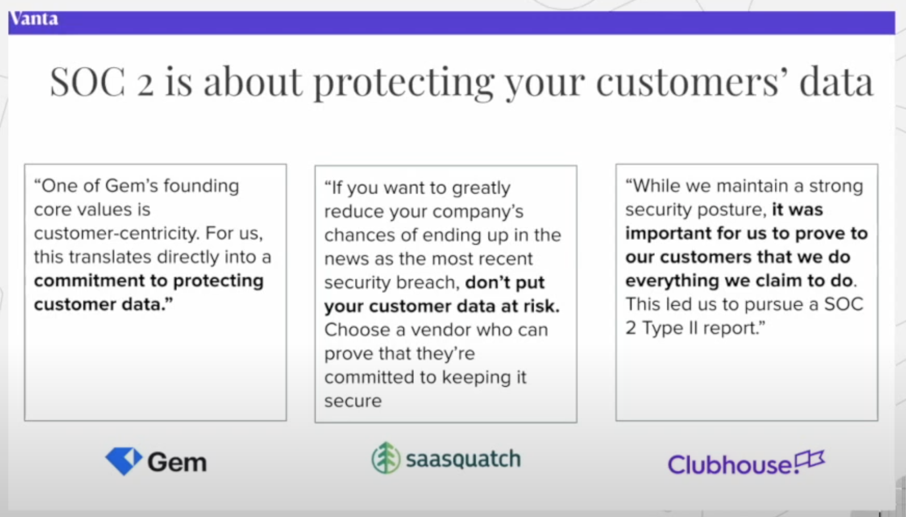Viewport: 906px width, 517px height.
Task: Click the phrase 'SOC 2 Type II report'
Action: (x=744, y=316)
